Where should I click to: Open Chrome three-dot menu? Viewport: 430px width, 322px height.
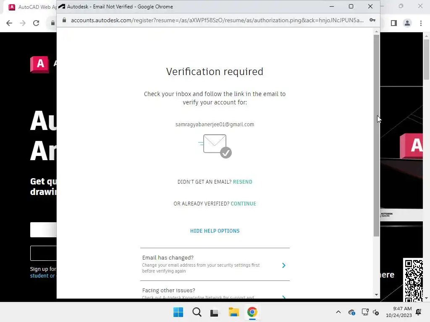421,23
